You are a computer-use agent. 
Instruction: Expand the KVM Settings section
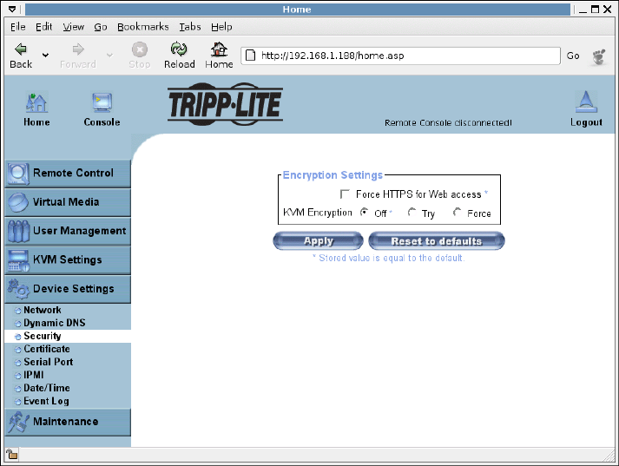point(68,259)
